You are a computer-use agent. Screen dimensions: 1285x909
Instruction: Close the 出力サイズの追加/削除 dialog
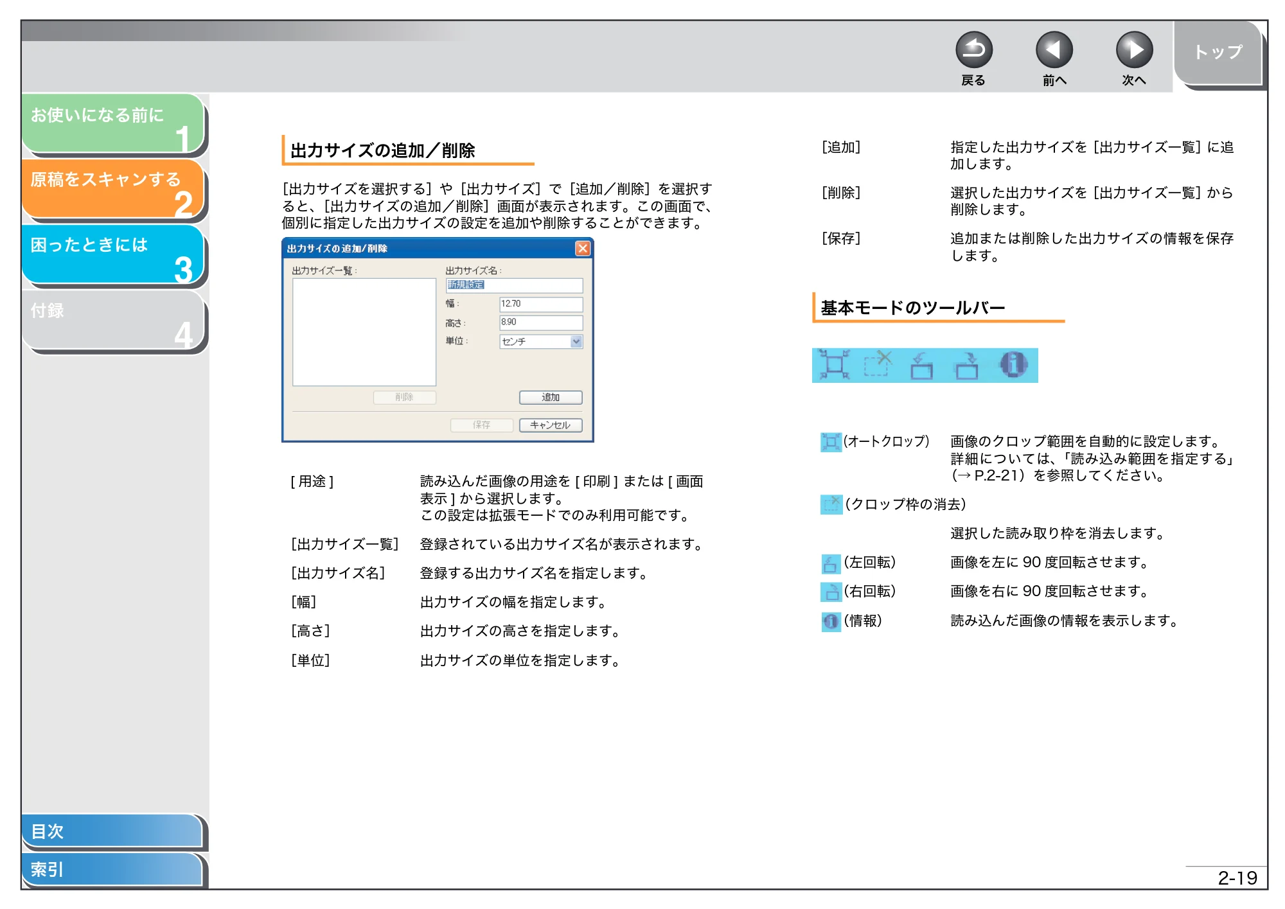(582, 248)
